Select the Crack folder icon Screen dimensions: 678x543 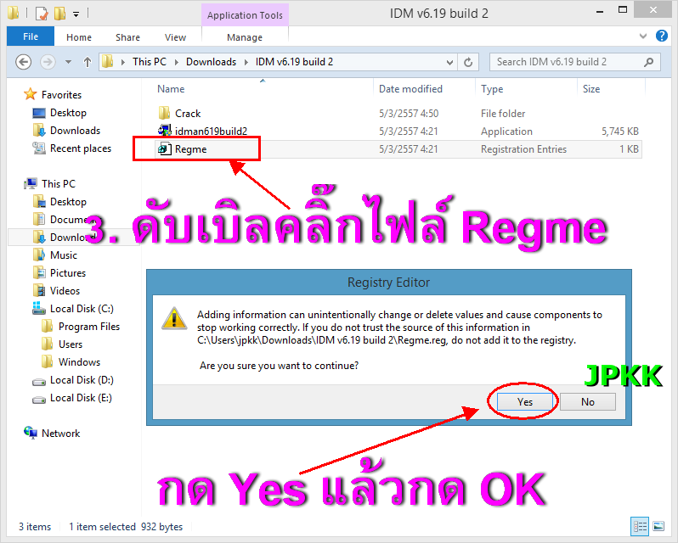point(164,113)
